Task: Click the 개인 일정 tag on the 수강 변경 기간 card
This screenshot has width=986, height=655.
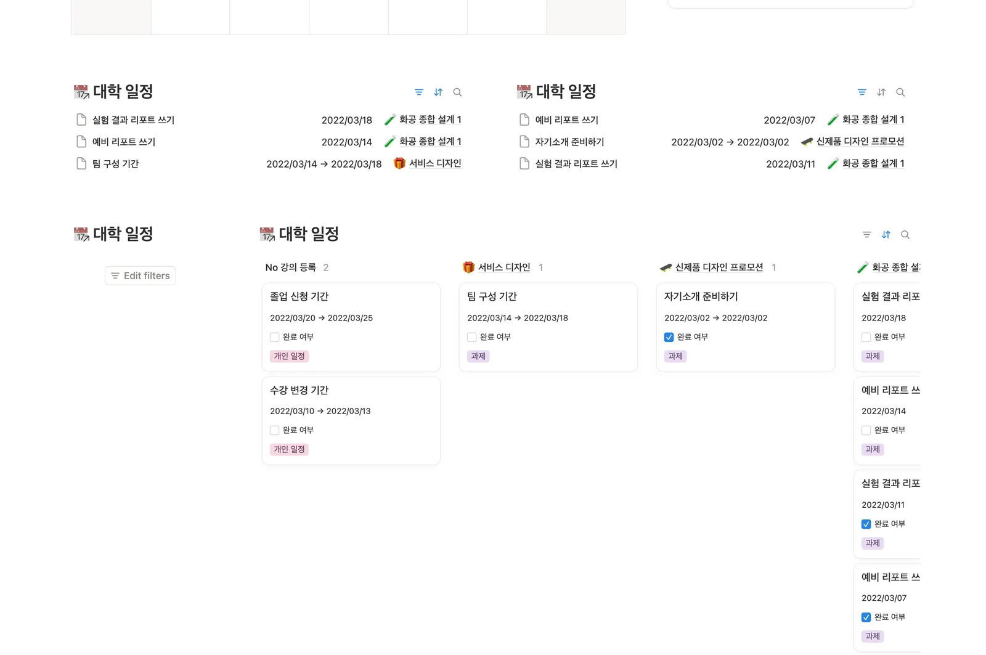Action: pyautogui.click(x=290, y=449)
